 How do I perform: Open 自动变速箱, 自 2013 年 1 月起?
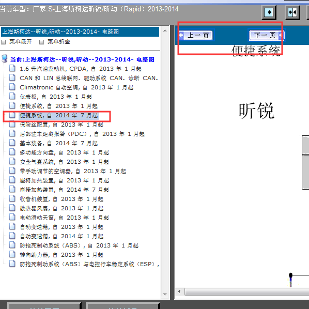coord(61,227)
